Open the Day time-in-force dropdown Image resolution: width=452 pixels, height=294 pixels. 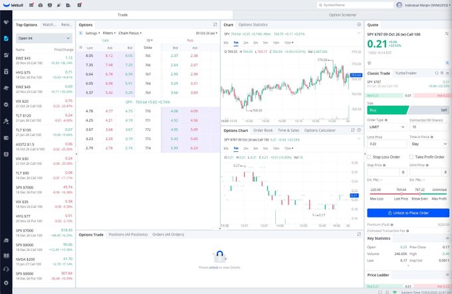pyautogui.click(x=429, y=144)
